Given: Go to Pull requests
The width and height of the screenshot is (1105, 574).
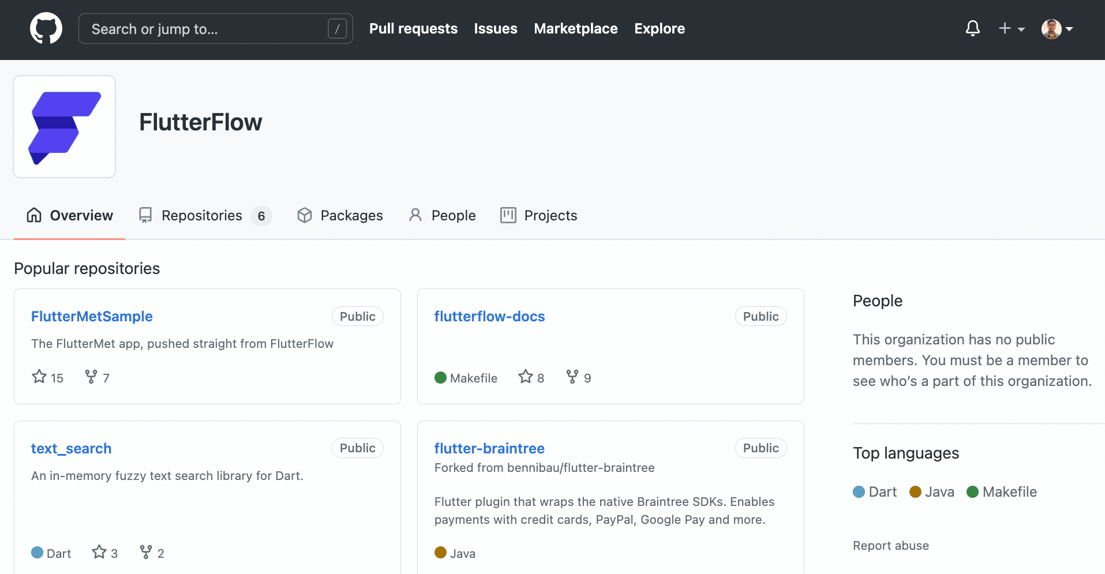Looking at the screenshot, I should tap(413, 28).
